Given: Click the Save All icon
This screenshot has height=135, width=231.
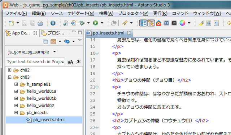Looking at the screenshot, I should (x=32, y=23).
